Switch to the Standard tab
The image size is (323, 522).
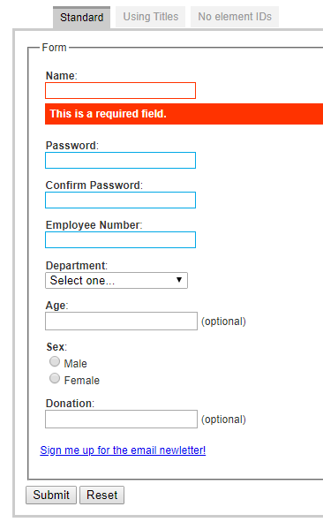pyautogui.click(x=81, y=18)
